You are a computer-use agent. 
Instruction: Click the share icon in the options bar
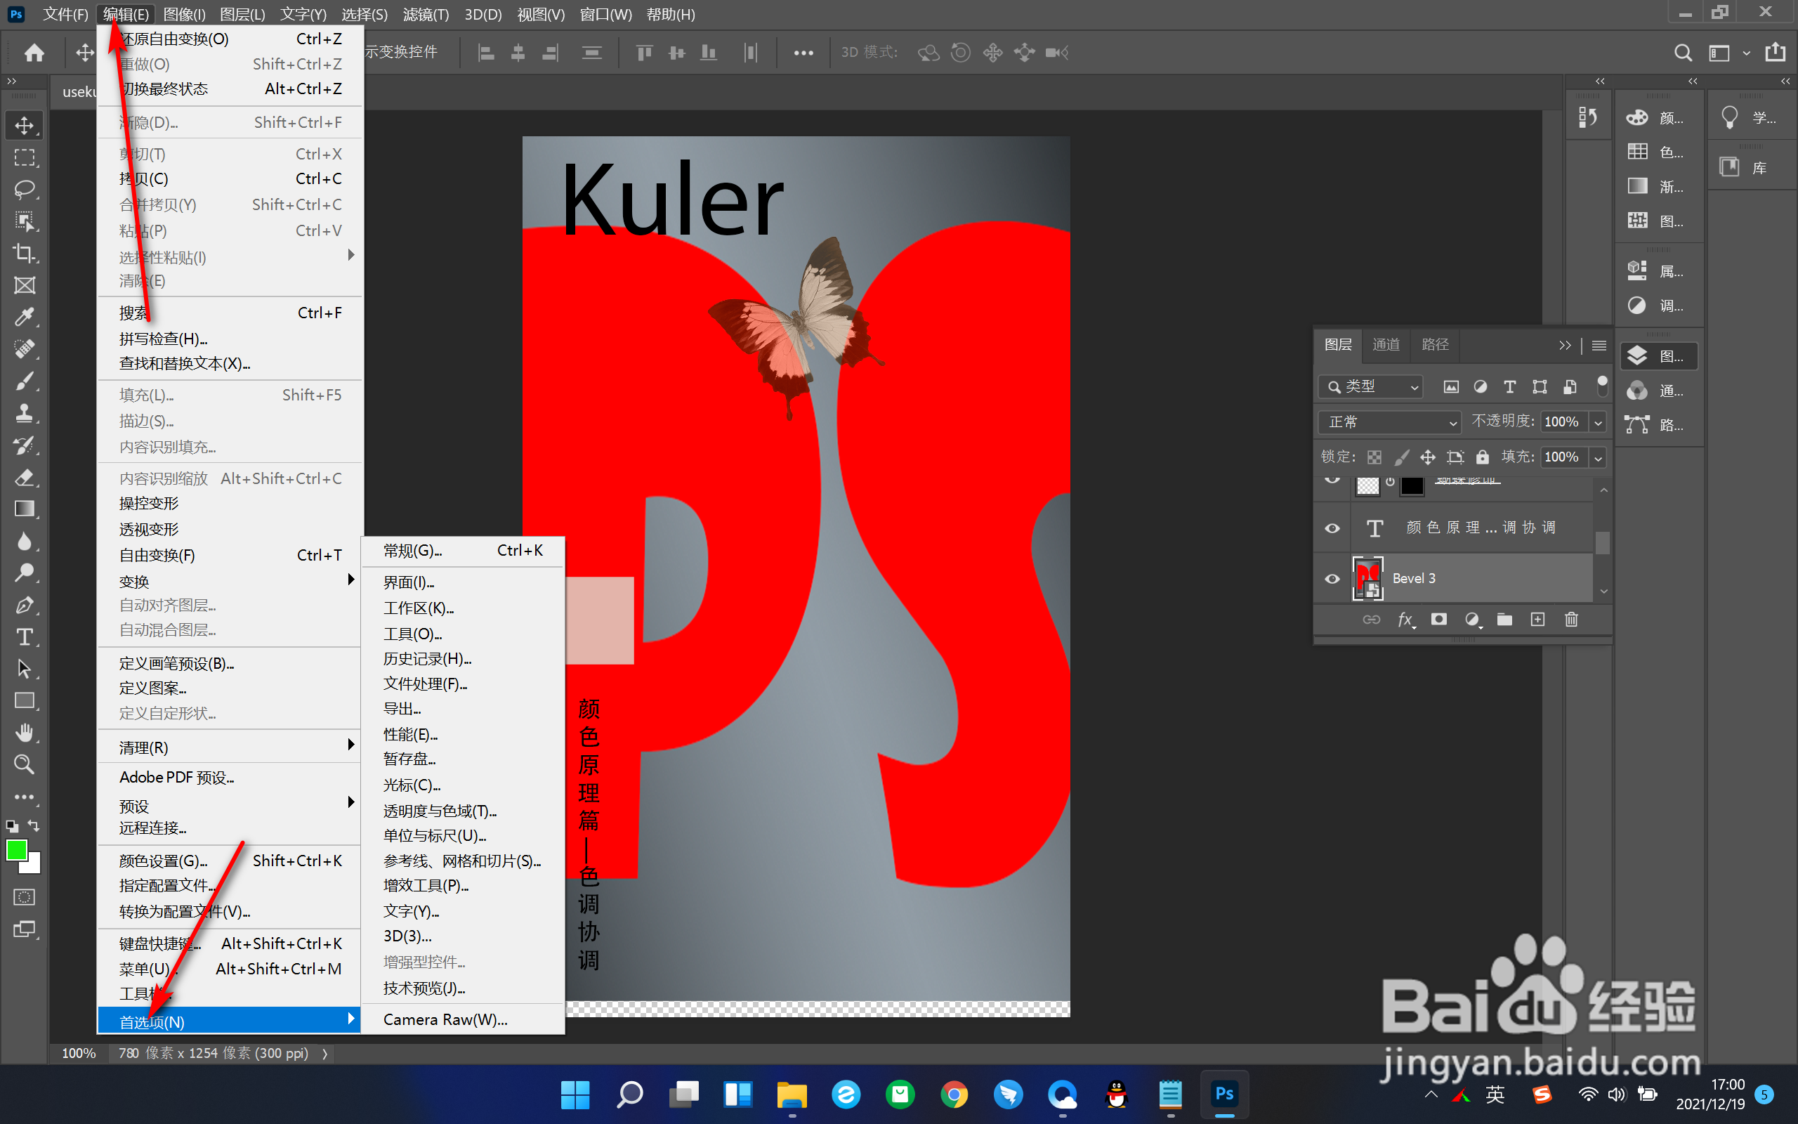pyautogui.click(x=1776, y=53)
